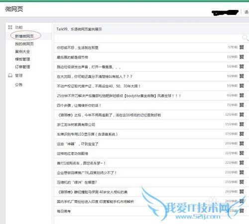This screenshot has width=249, height=224.
Task: Click QR code icon on 这些“神器” row
Action: pyautogui.click(x=242, y=144)
